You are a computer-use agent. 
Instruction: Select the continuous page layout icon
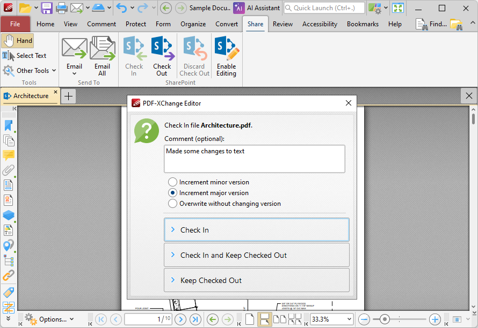coord(264,319)
